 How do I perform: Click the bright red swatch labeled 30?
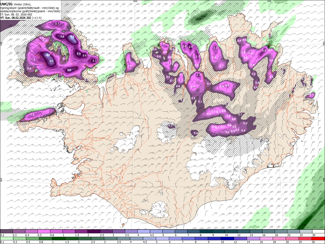pos(318,239)
